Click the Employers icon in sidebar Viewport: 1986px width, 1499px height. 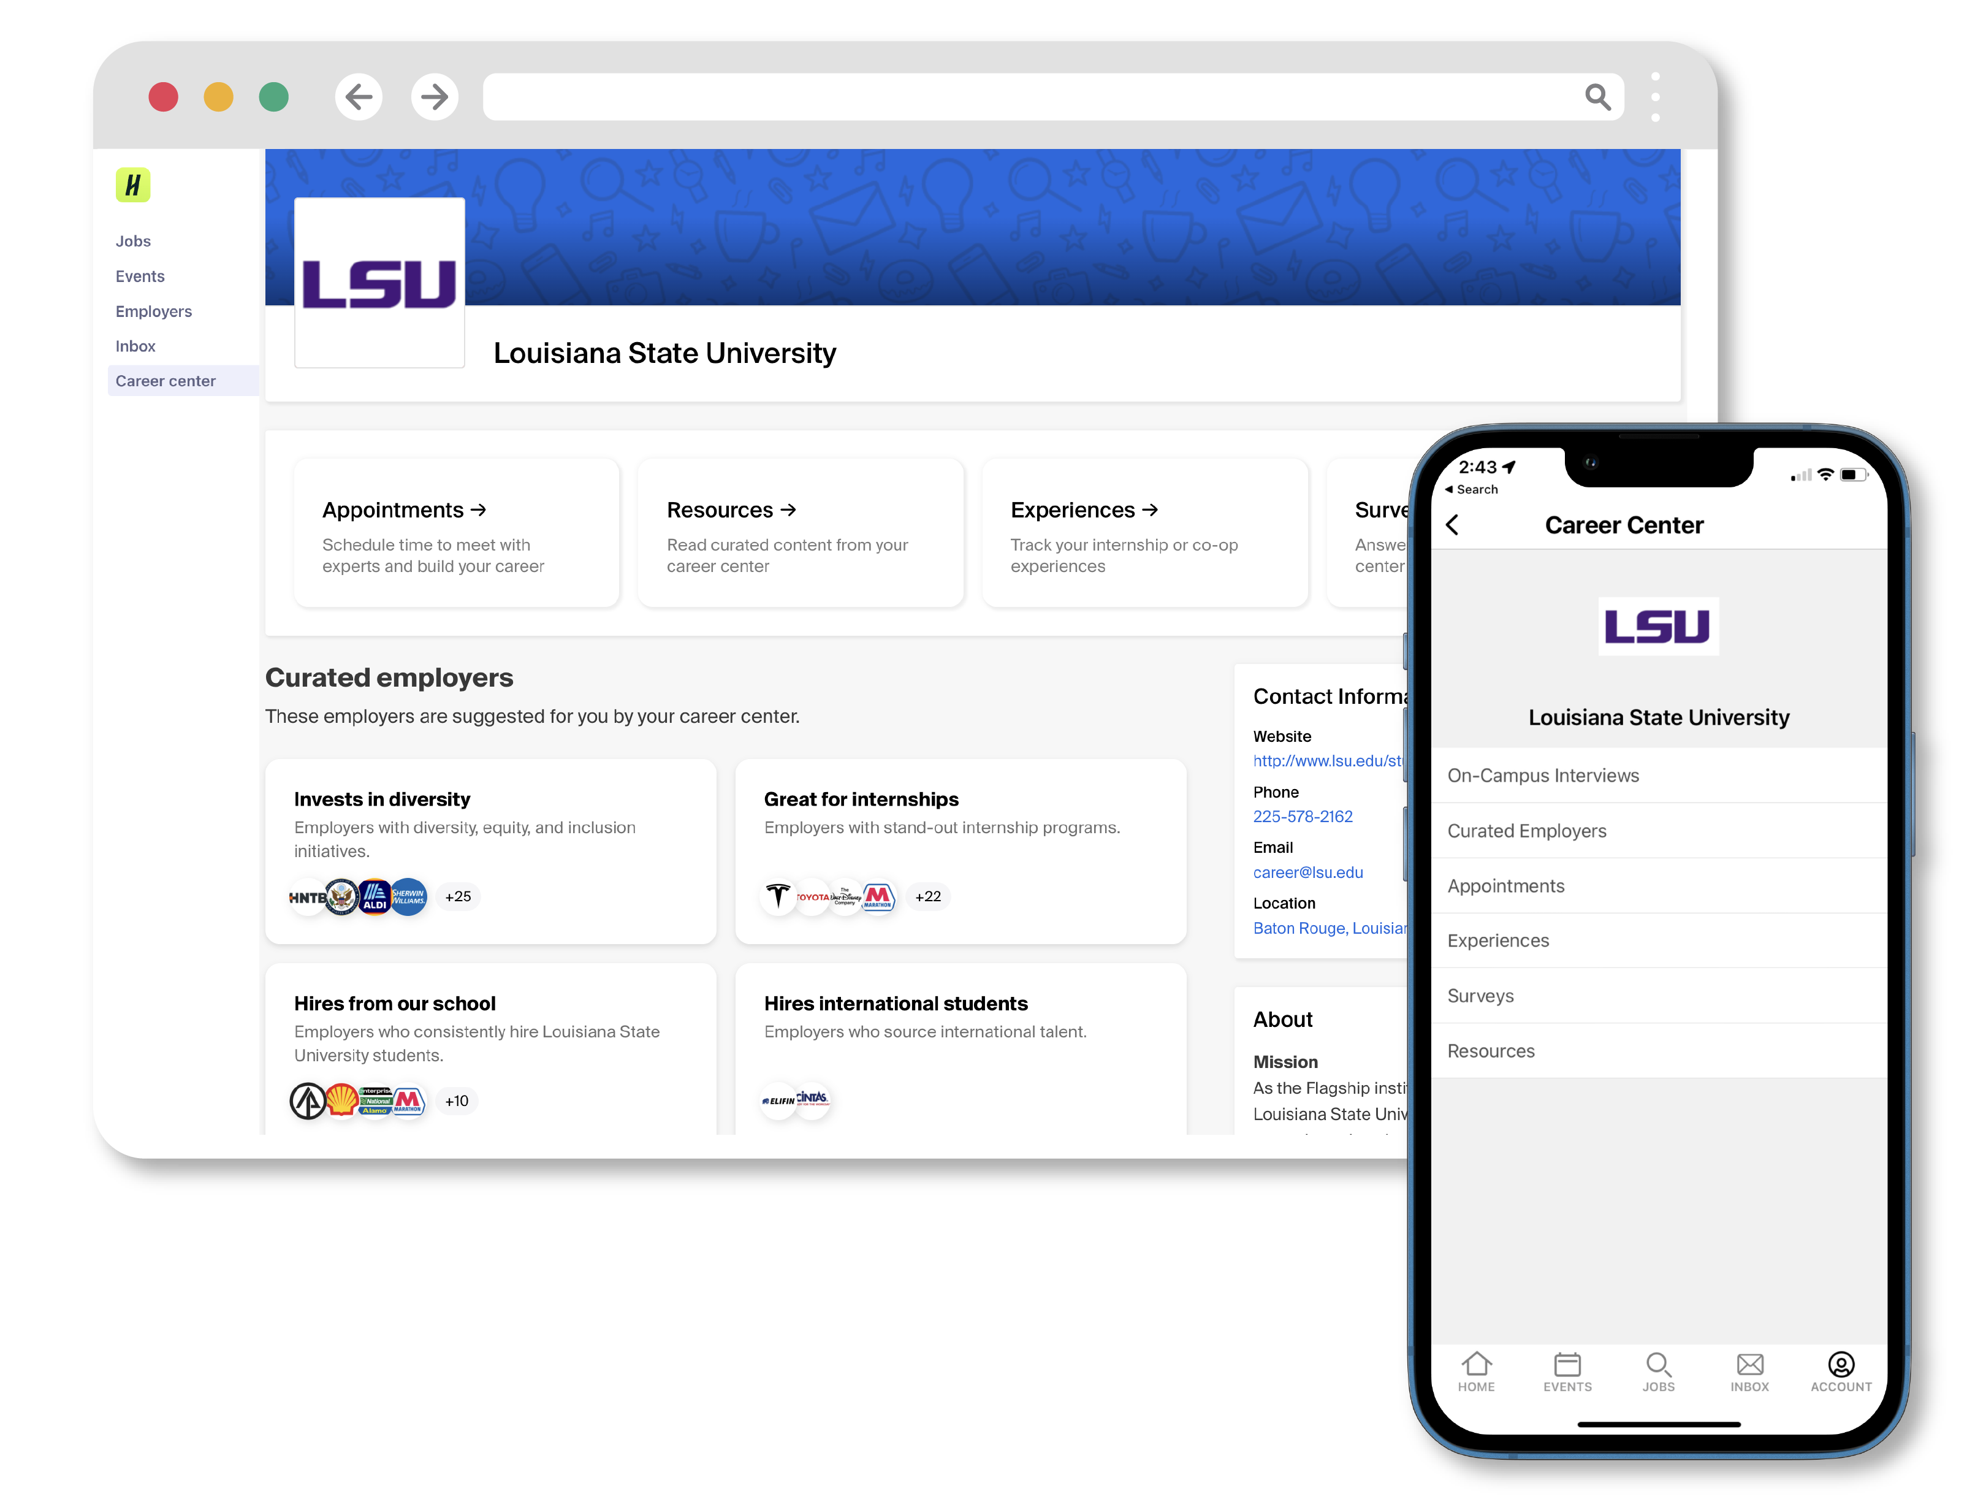153,310
